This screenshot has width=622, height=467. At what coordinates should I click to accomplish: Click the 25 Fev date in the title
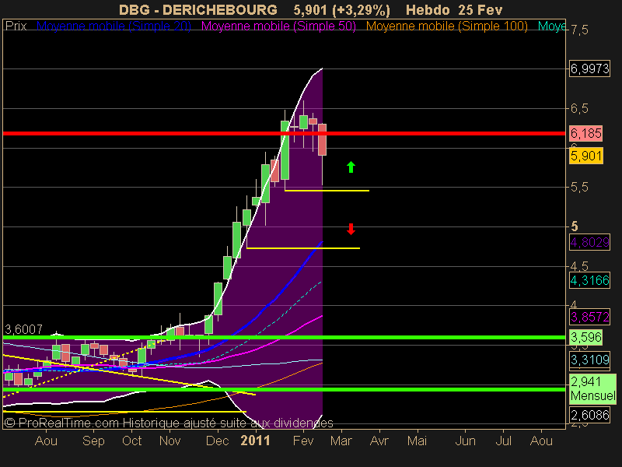click(x=480, y=10)
